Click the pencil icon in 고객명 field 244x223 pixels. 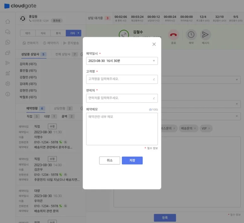[154, 79]
